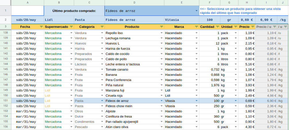Open Vitasia brand dropdown in Fideos chow mein row
The height and width of the screenshot is (130, 289).
196,106
